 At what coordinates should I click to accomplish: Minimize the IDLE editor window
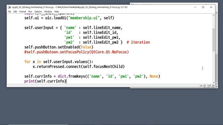195,7
